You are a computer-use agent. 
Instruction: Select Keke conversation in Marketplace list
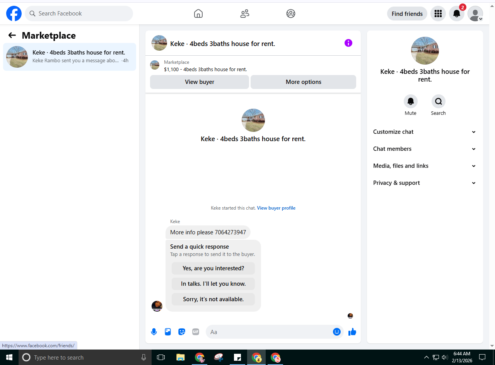70,57
